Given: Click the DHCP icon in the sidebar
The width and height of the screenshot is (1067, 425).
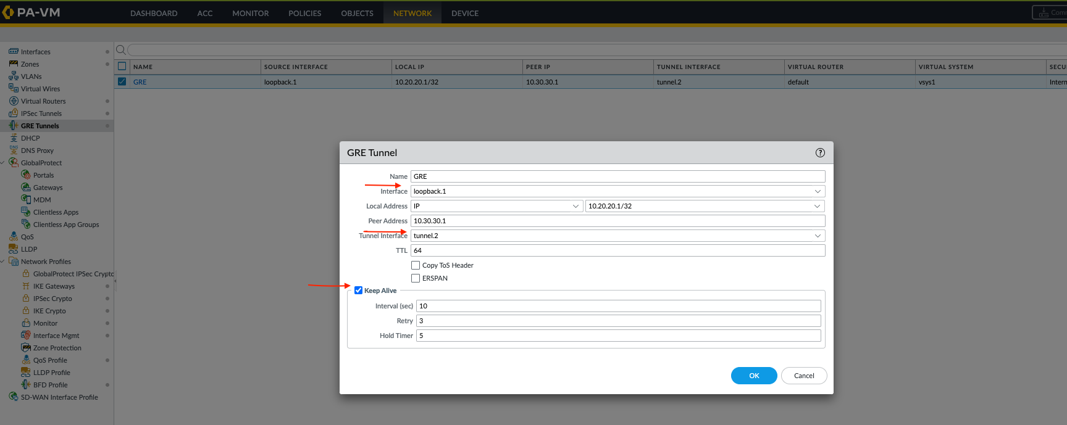Looking at the screenshot, I should click(x=14, y=138).
